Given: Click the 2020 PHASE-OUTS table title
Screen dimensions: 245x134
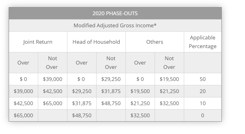Looking at the screenshot, I should [x=115, y=13].
